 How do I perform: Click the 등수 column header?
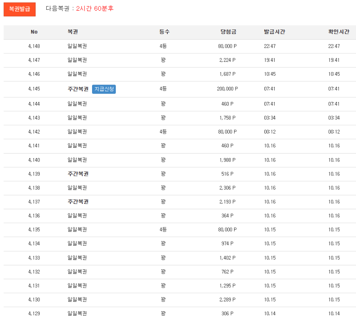tap(164, 32)
